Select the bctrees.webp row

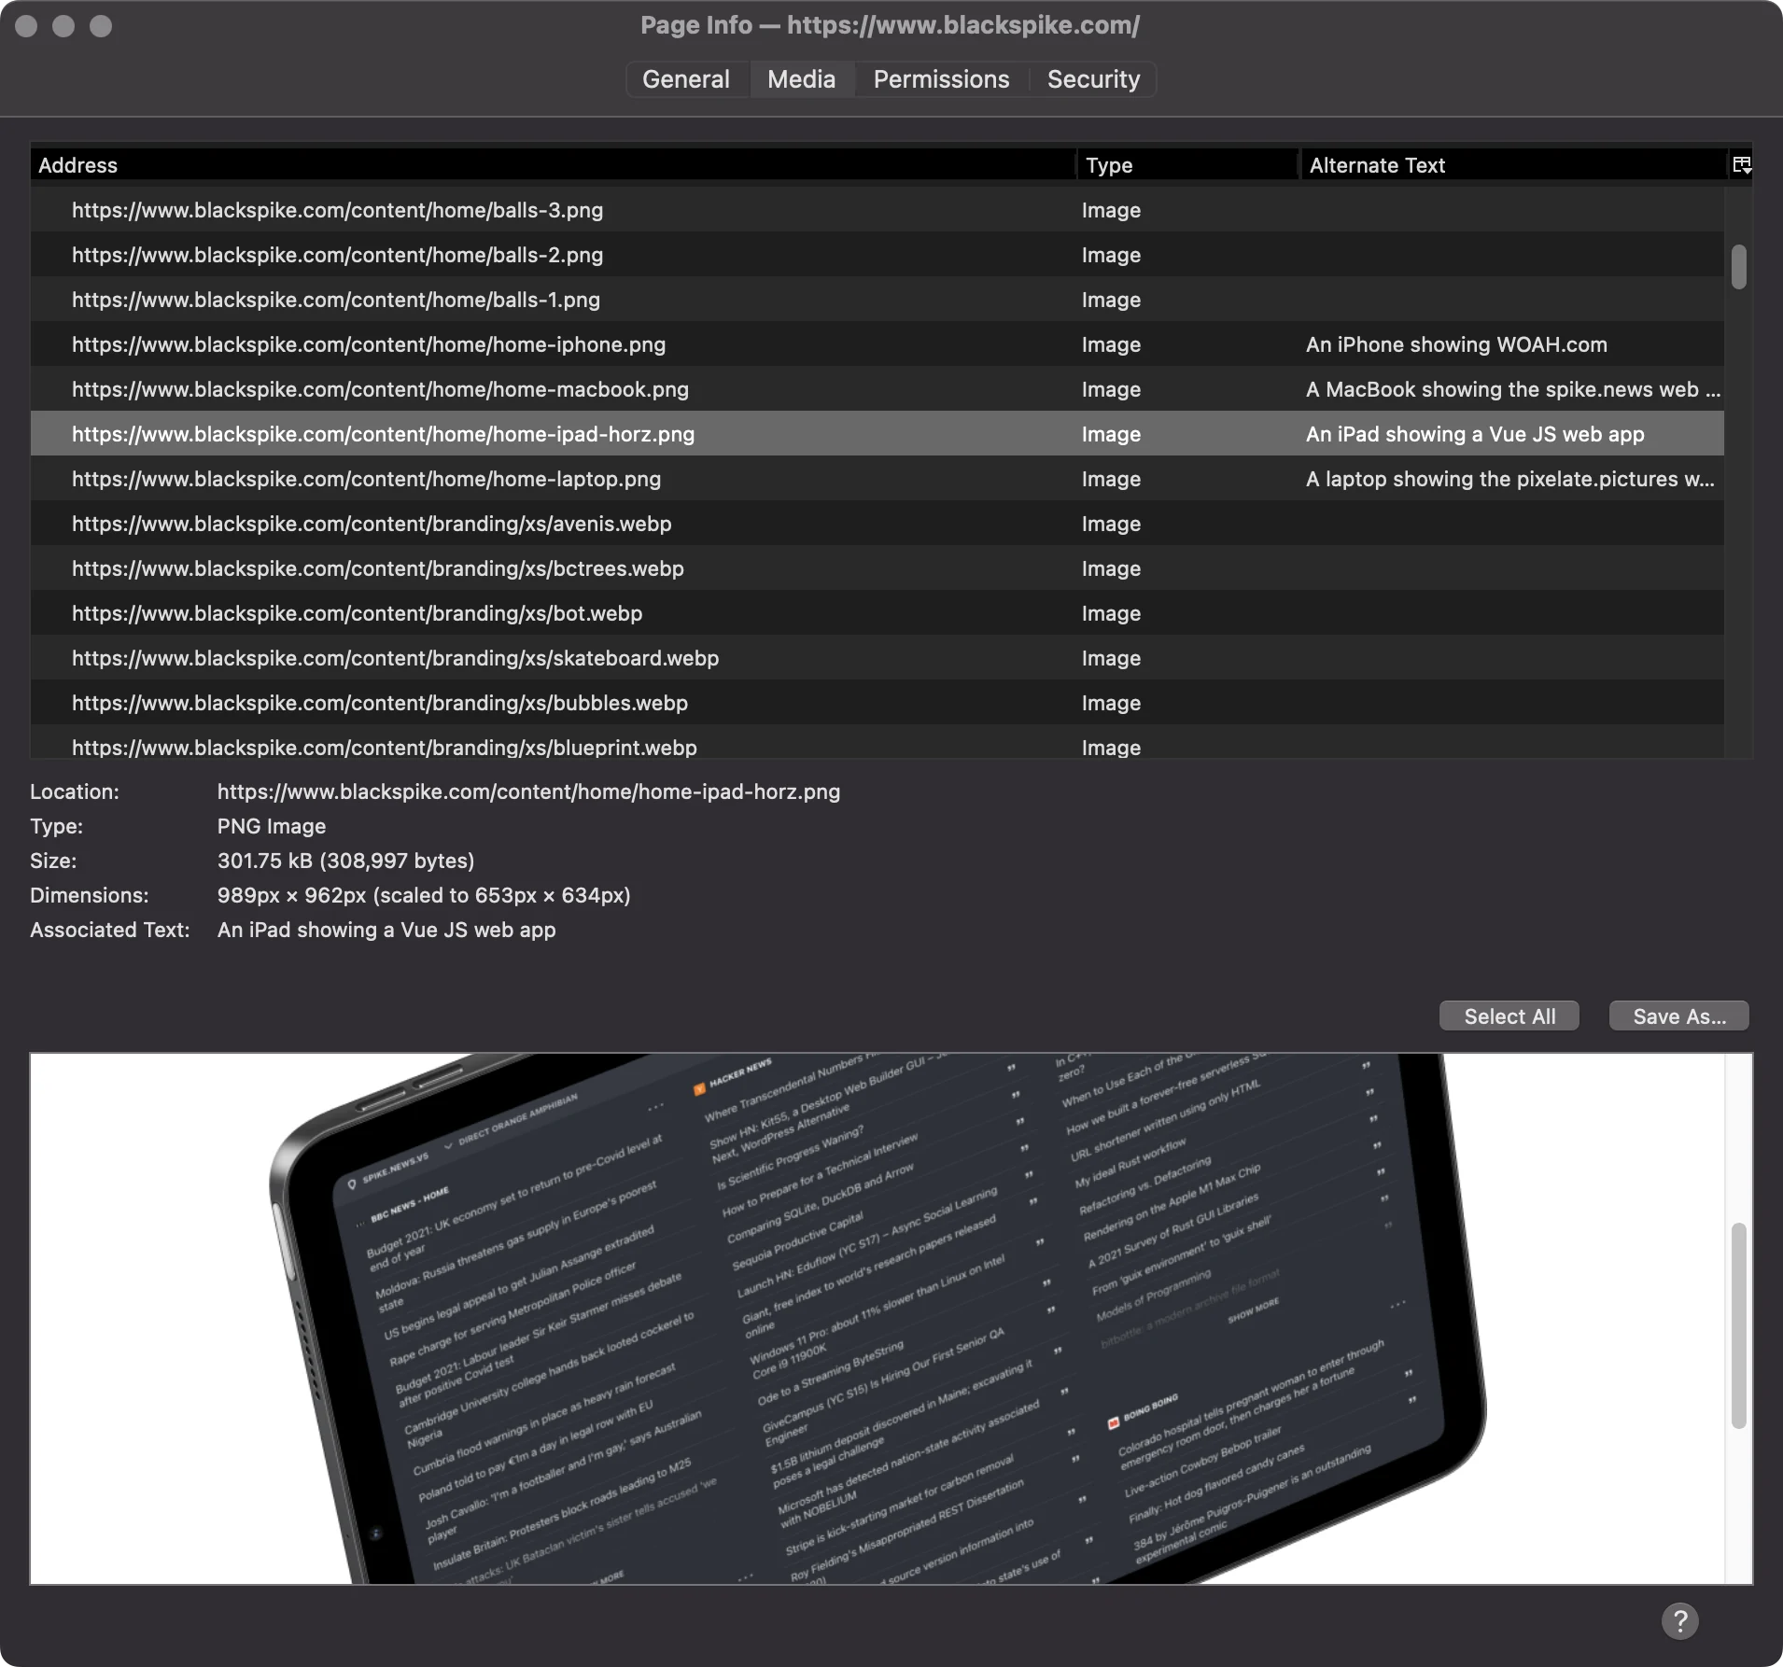[x=877, y=568]
